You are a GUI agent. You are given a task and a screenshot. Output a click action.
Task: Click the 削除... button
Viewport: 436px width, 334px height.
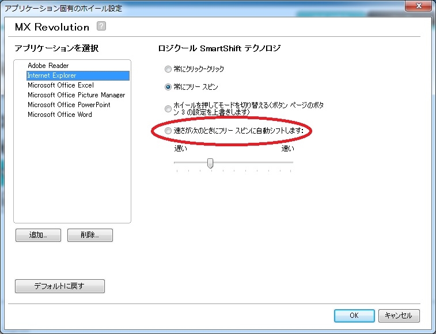[x=90, y=236]
